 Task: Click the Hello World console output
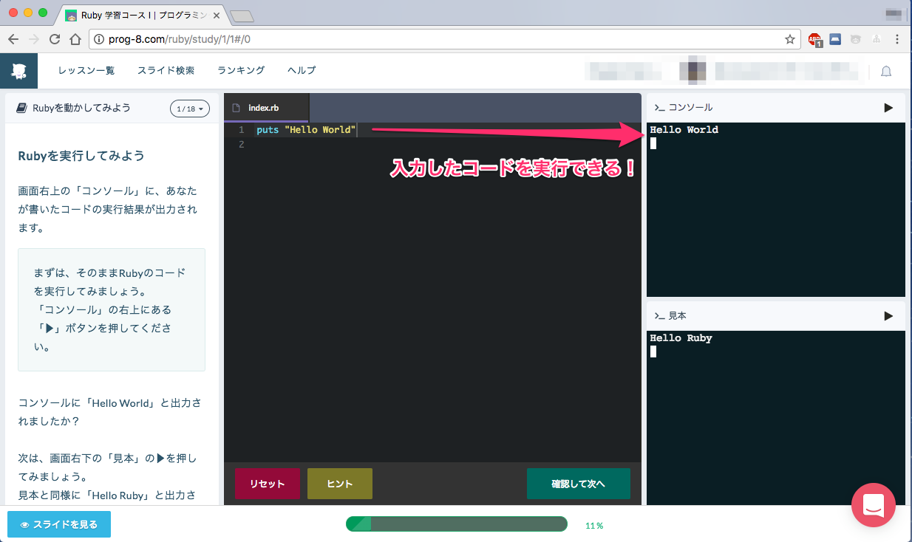coord(684,130)
